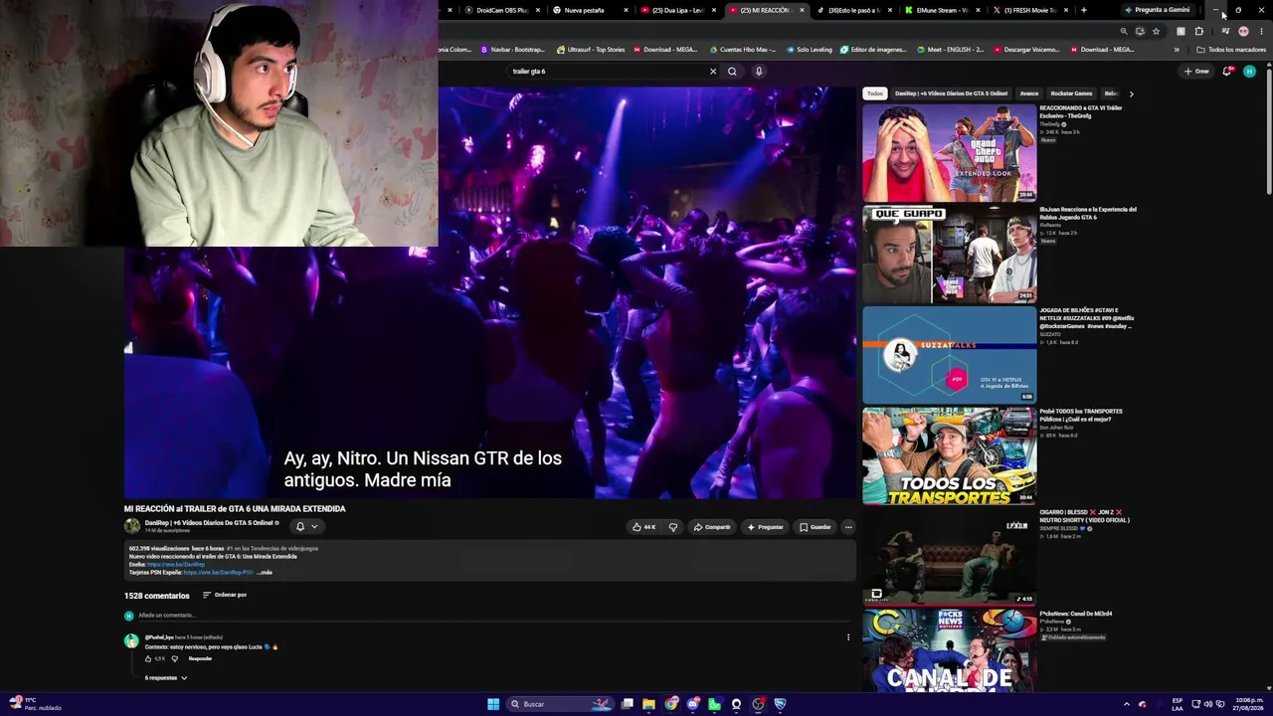
Task: Expand the 6 respuestas replies
Action: coord(166,678)
